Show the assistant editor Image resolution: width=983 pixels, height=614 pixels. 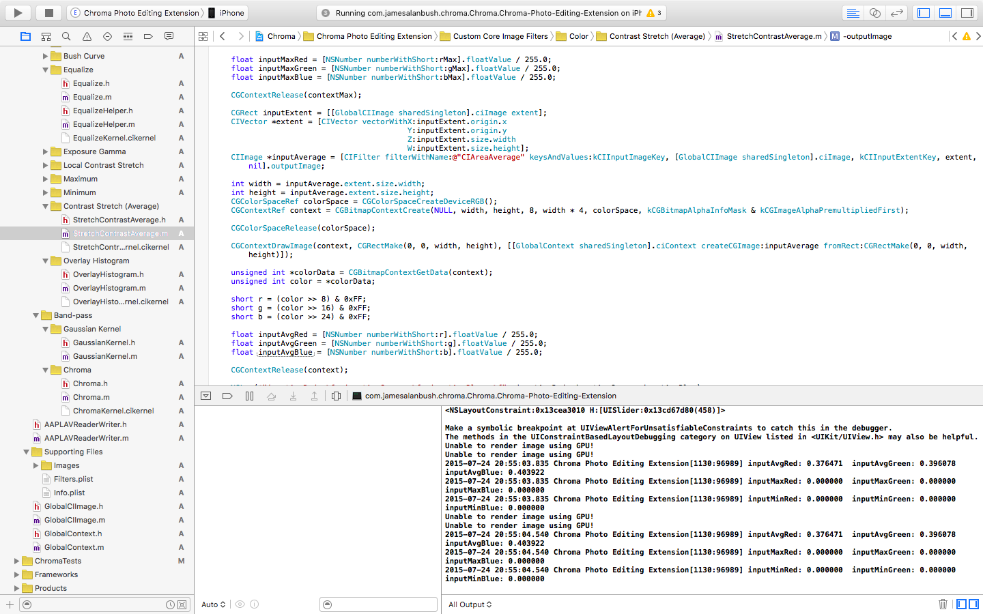tap(874, 12)
